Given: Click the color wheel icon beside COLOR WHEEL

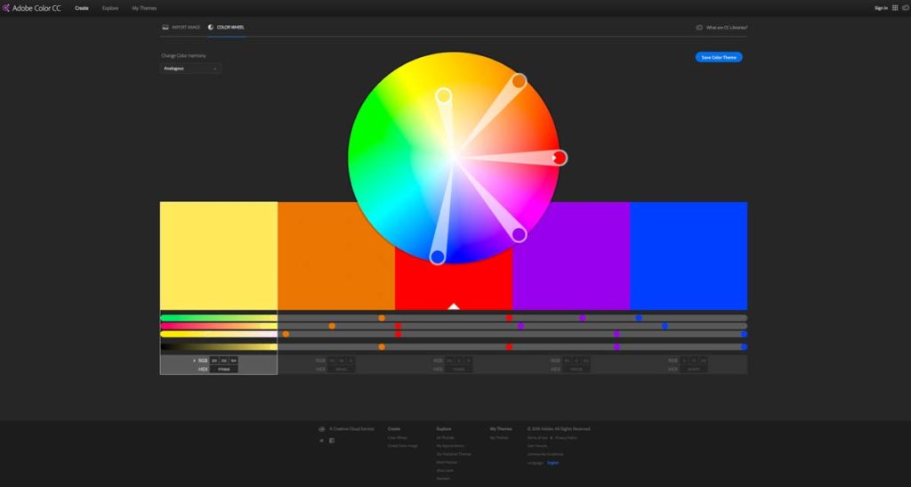Looking at the screenshot, I should (x=210, y=28).
